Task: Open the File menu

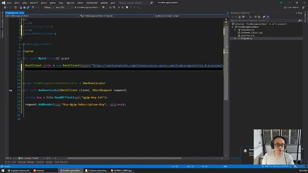Action: [x=9, y=3]
